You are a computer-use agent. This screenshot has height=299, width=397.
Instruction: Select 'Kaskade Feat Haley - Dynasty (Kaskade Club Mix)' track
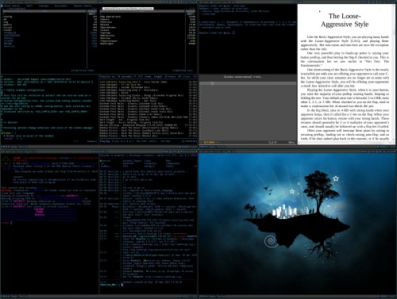point(131,104)
